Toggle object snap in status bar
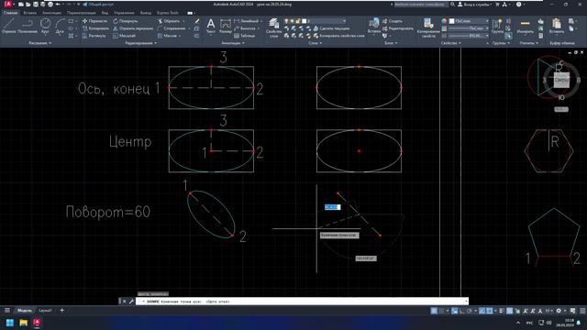This screenshot has width=587, height=330. [x=490, y=311]
